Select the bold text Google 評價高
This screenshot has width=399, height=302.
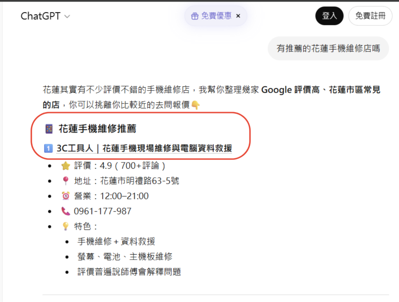(290, 90)
